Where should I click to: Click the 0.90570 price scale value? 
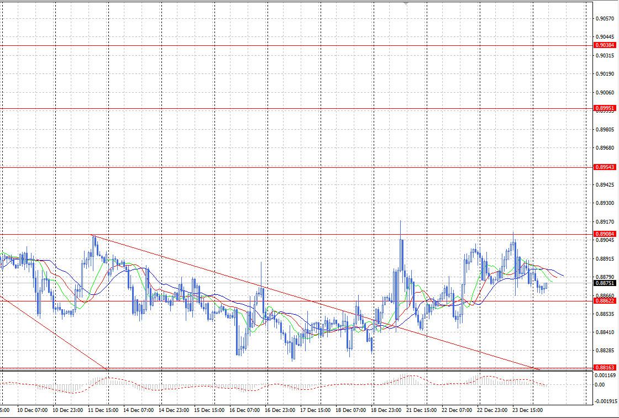click(605, 19)
